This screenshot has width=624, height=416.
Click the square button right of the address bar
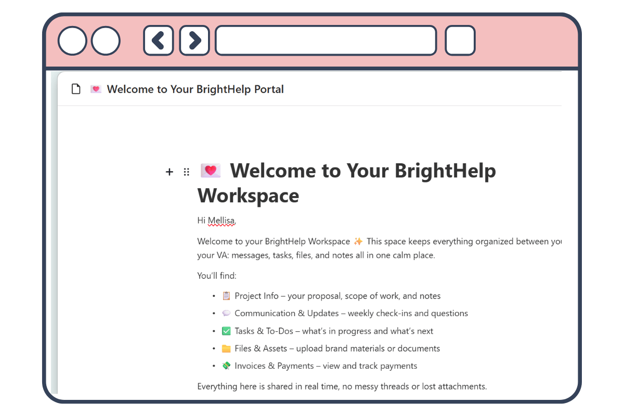[x=460, y=40]
